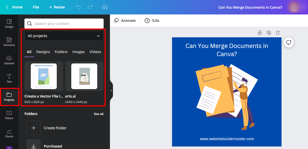Select the www.websitebuilderinsider.com text on canvas
This screenshot has height=149, width=308.
tap(227, 139)
